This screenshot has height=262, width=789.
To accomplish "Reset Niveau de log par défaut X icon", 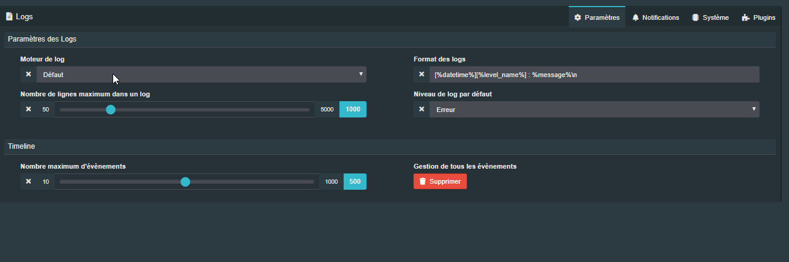I will click(422, 109).
